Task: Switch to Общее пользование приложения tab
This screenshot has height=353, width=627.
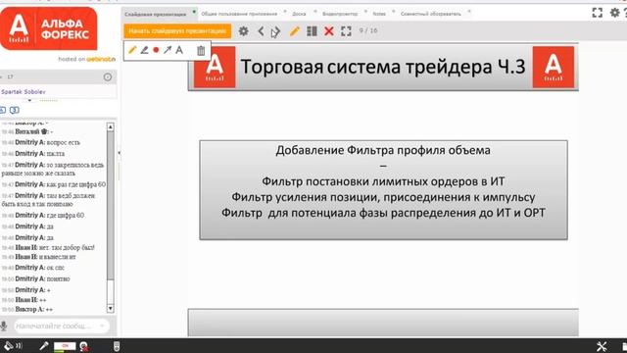Action: [x=239, y=14]
